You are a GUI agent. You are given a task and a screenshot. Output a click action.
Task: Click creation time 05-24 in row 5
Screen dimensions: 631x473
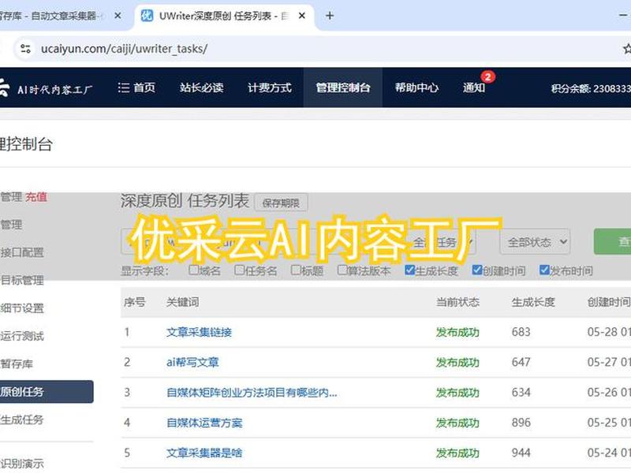(x=609, y=453)
